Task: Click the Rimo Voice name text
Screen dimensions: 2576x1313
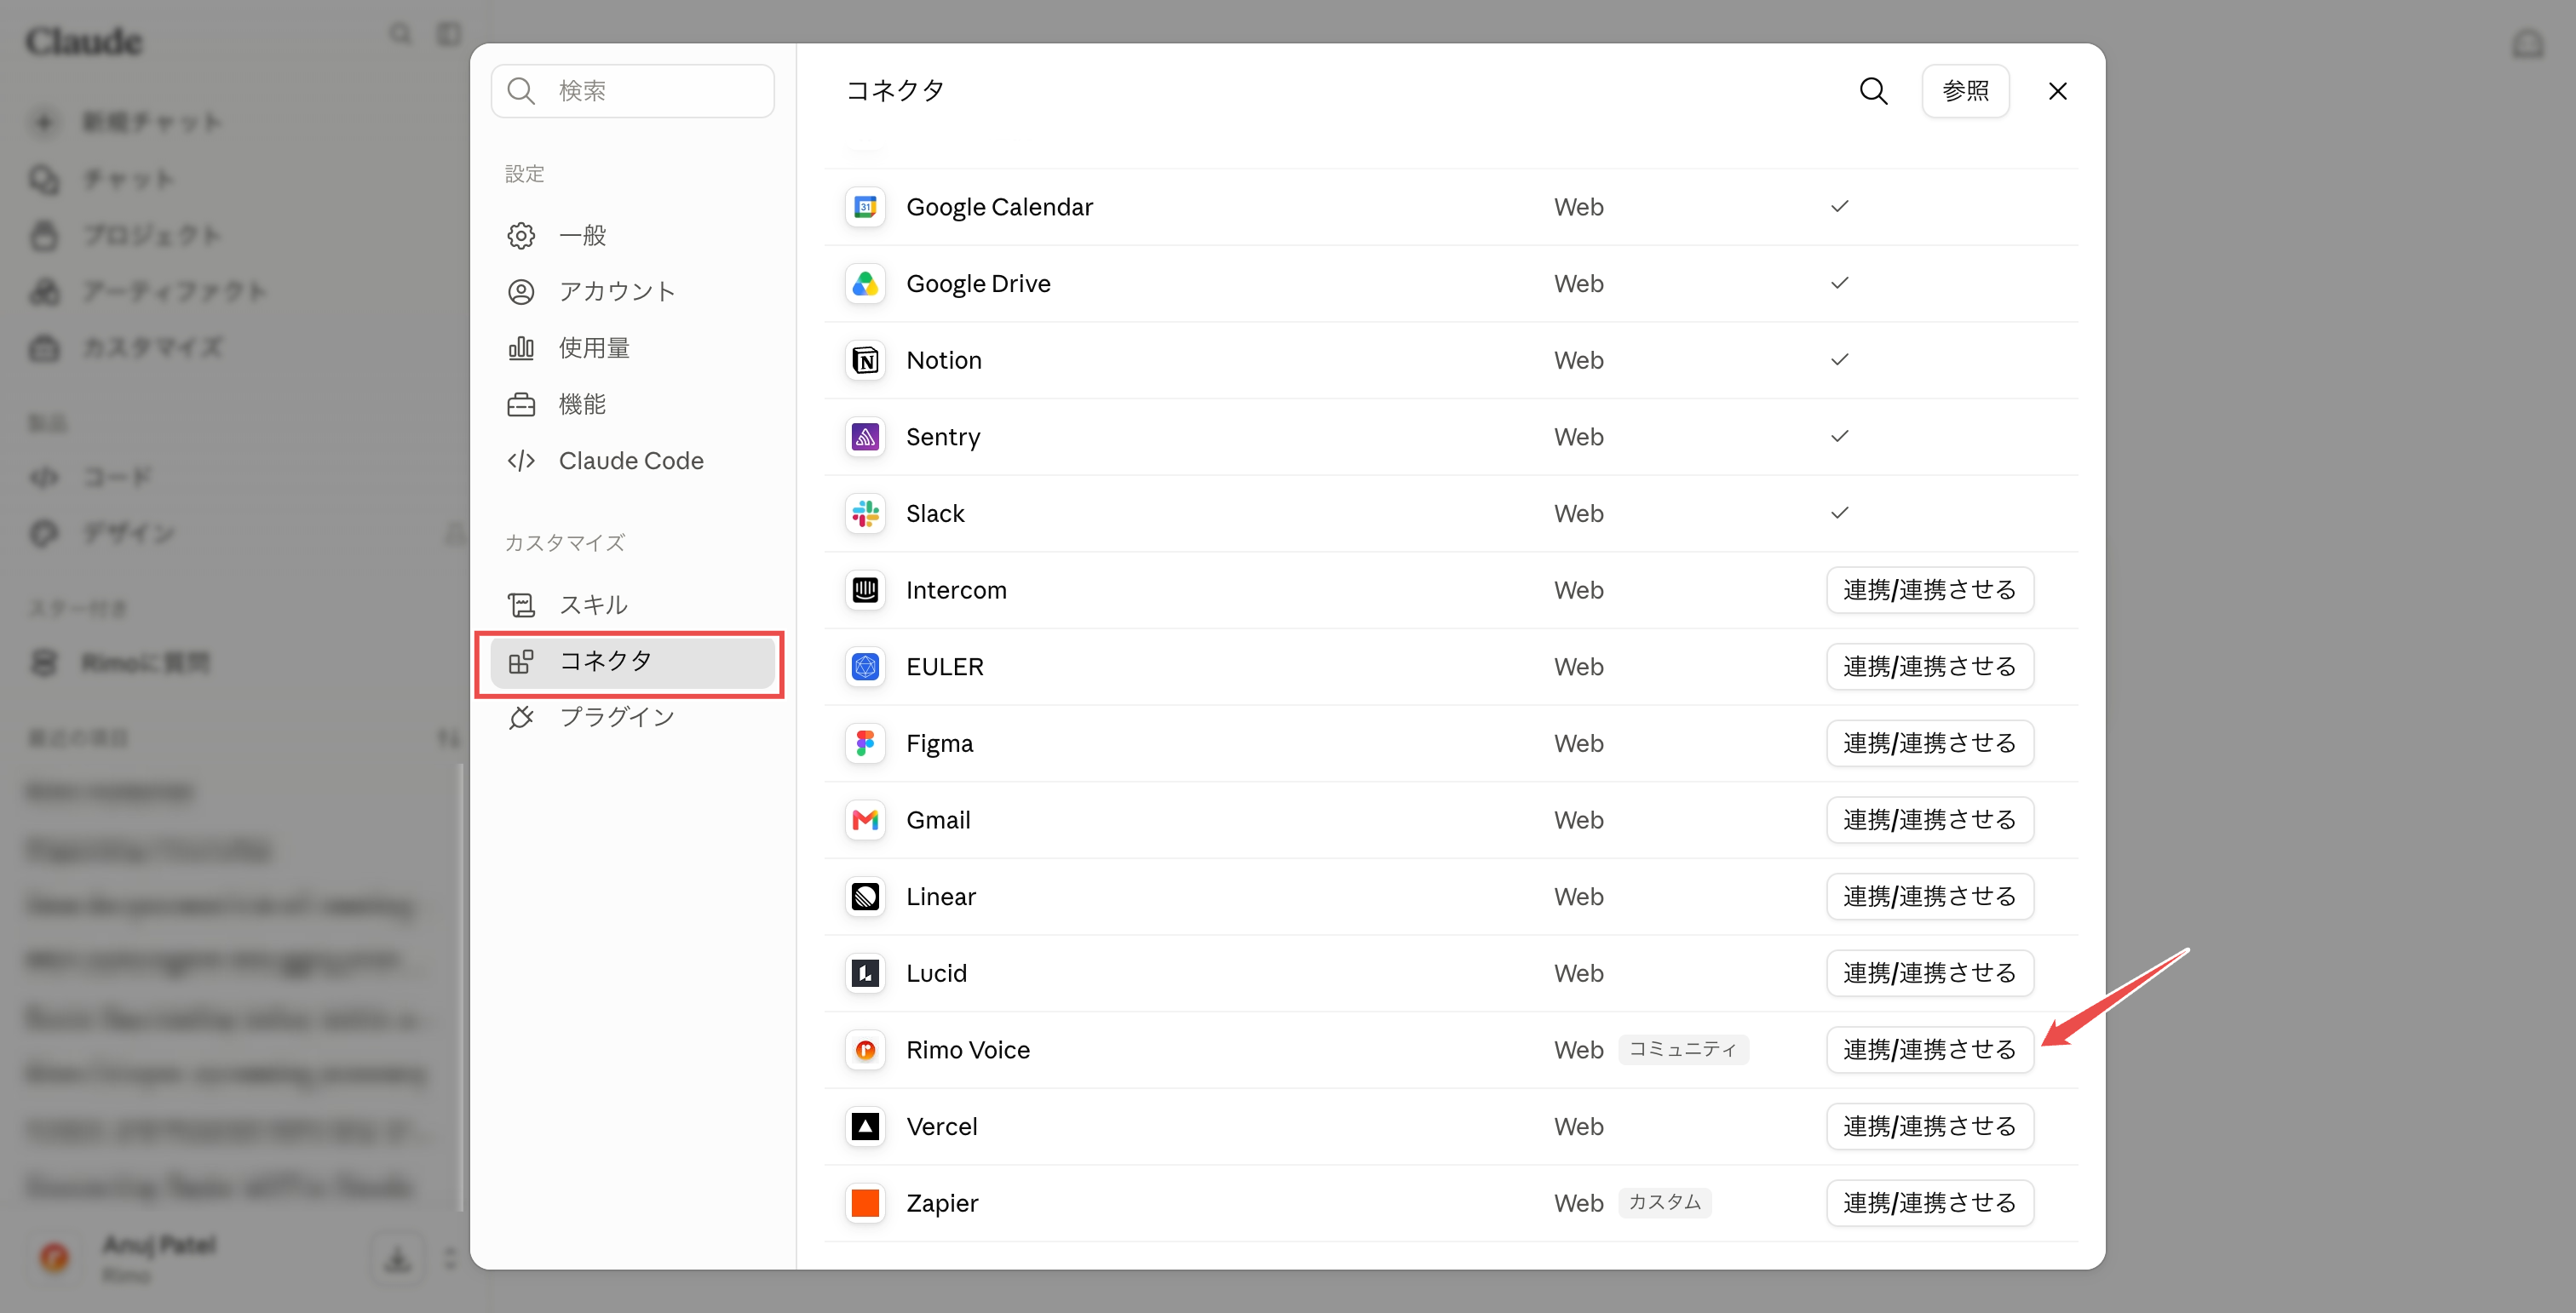Action: pyautogui.click(x=967, y=1050)
